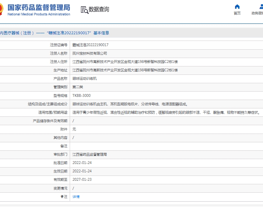The image size is (263, 207).
Task: Select expiry date 2027-01-23
Action: pos(82,179)
